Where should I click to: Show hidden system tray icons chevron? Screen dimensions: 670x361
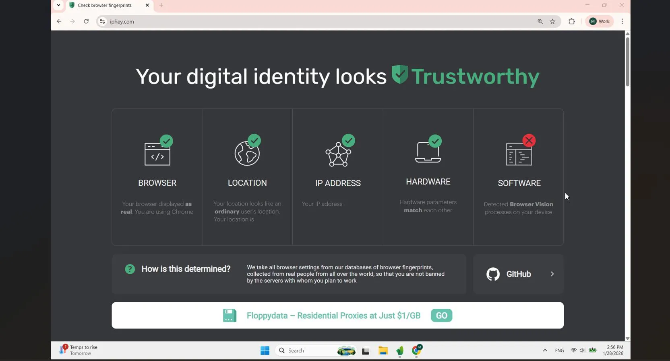[545, 351]
